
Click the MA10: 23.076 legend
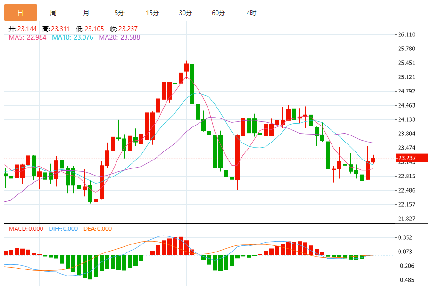tap(73, 37)
